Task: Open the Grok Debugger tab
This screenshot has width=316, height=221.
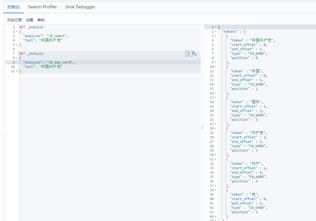Action: pyautogui.click(x=80, y=7)
